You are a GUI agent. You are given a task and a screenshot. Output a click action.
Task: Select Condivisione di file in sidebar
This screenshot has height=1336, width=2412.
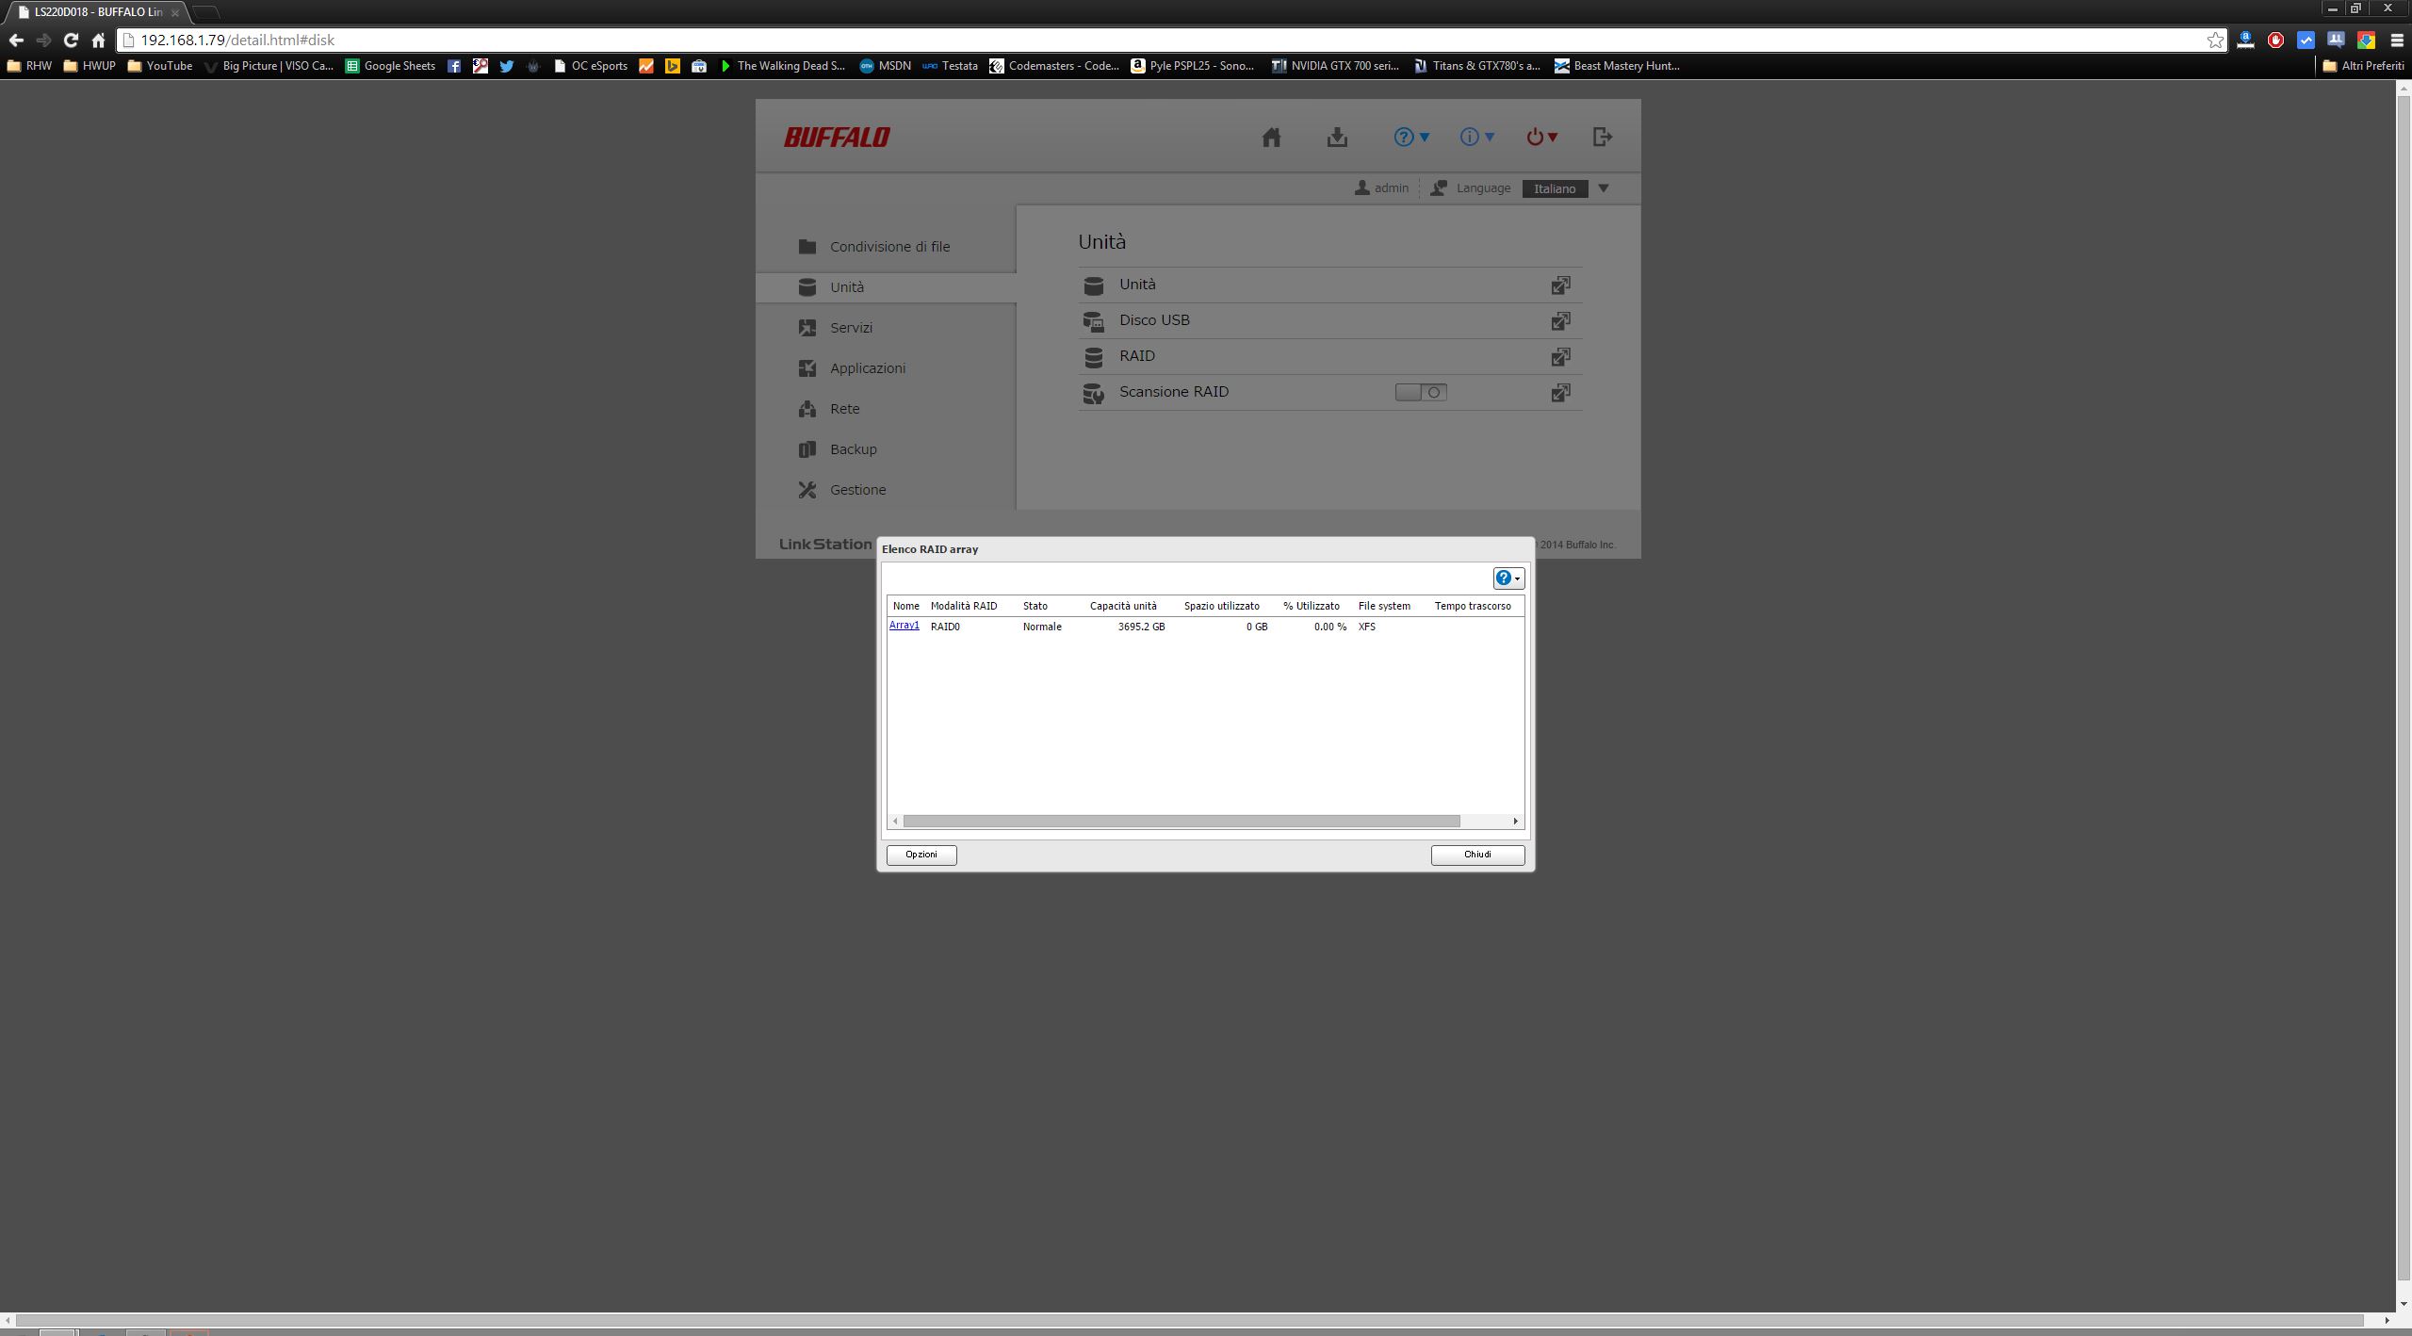click(x=888, y=247)
